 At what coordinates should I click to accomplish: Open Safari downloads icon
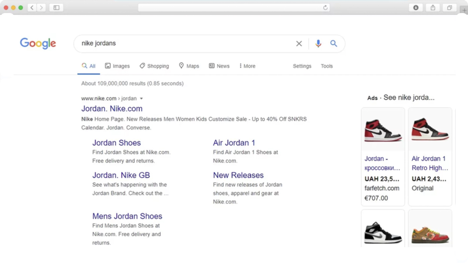coord(416,7)
